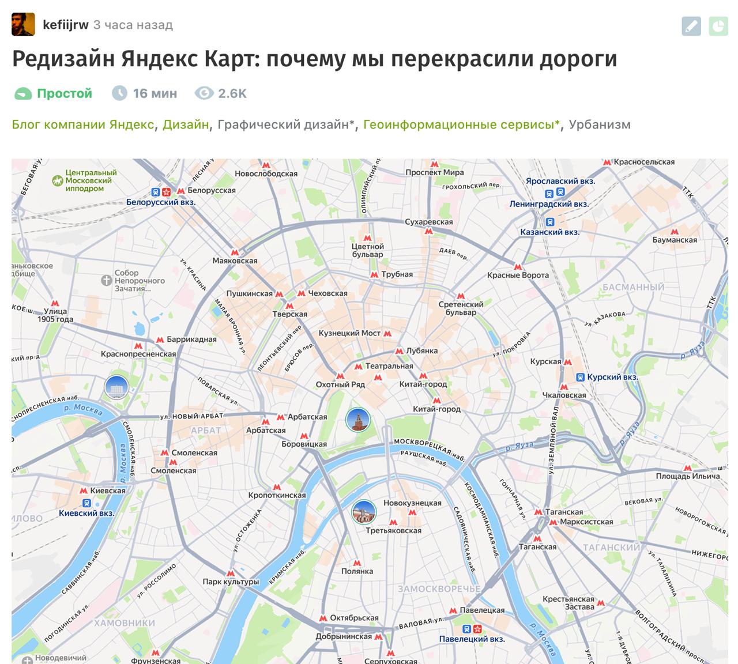738x664 pixels.
Task: Click the clock reading-time icon
Action: pyautogui.click(x=119, y=93)
